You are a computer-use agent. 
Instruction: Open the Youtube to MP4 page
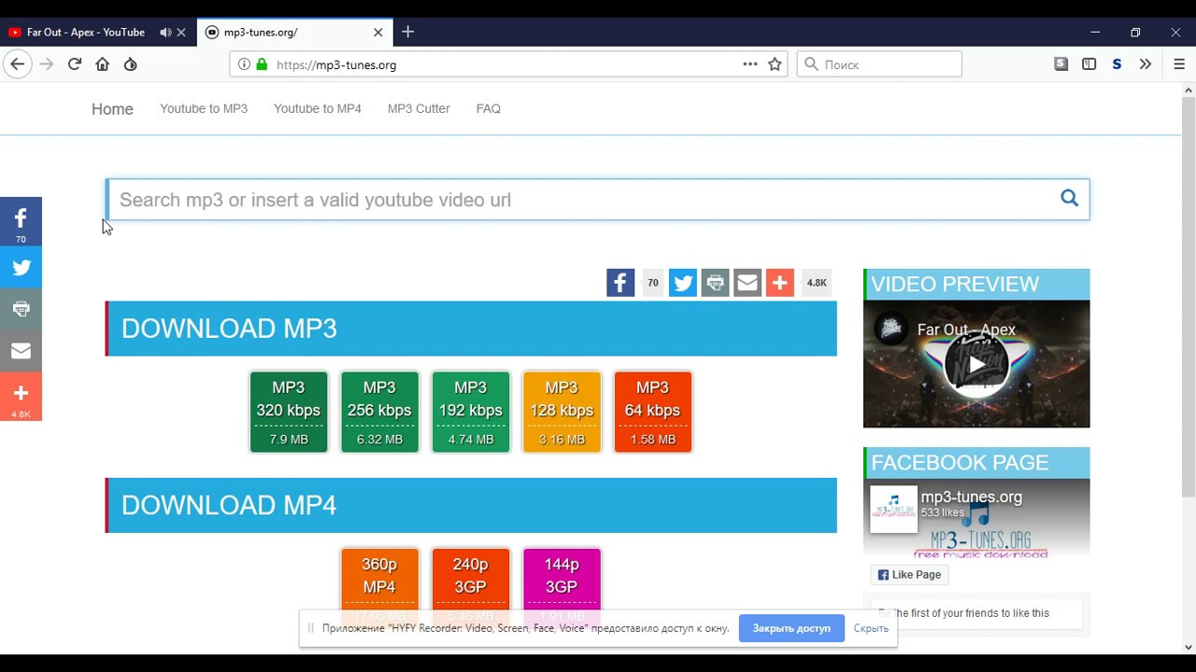[x=318, y=108]
